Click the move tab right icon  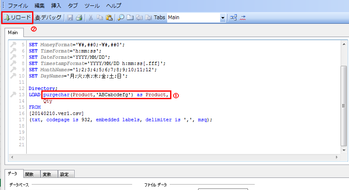click(x=148, y=17)
